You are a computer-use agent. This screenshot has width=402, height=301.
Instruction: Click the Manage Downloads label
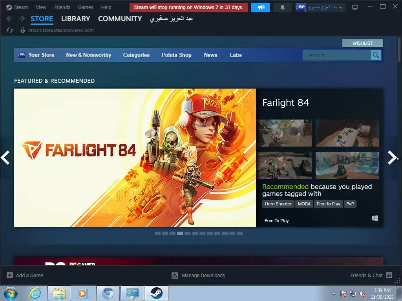tap(203, 275)
